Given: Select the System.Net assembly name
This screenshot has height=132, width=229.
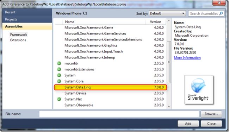Looking at the screenshot, I should pos(73,99).
